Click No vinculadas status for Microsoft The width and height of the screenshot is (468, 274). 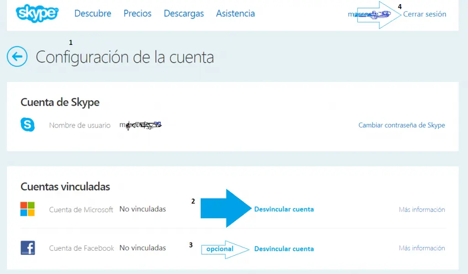(143, 209)
